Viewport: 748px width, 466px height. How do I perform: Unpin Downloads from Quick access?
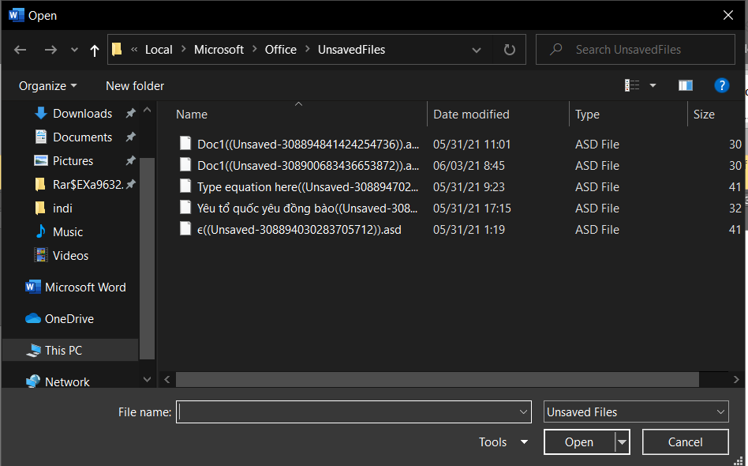(x=129, y=113)
